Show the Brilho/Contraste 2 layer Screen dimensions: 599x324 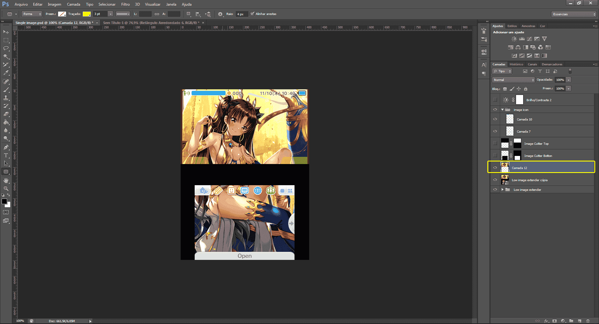pos(495,100)
